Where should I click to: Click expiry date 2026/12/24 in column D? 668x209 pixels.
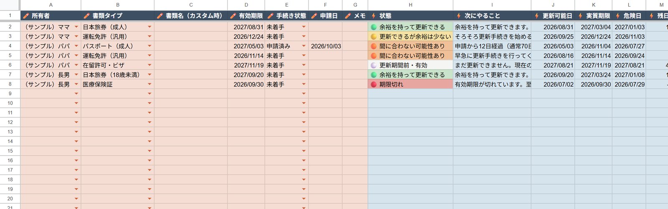pyautogui.click(x=248, y=37)
